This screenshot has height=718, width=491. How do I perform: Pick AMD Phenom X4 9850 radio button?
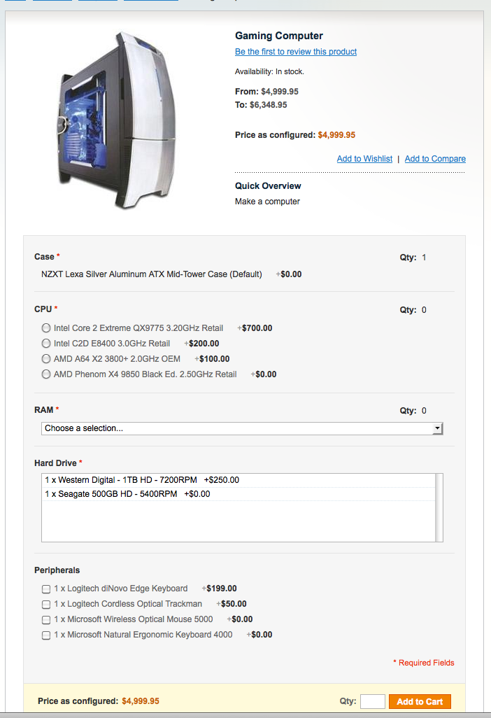click(46, 374)
